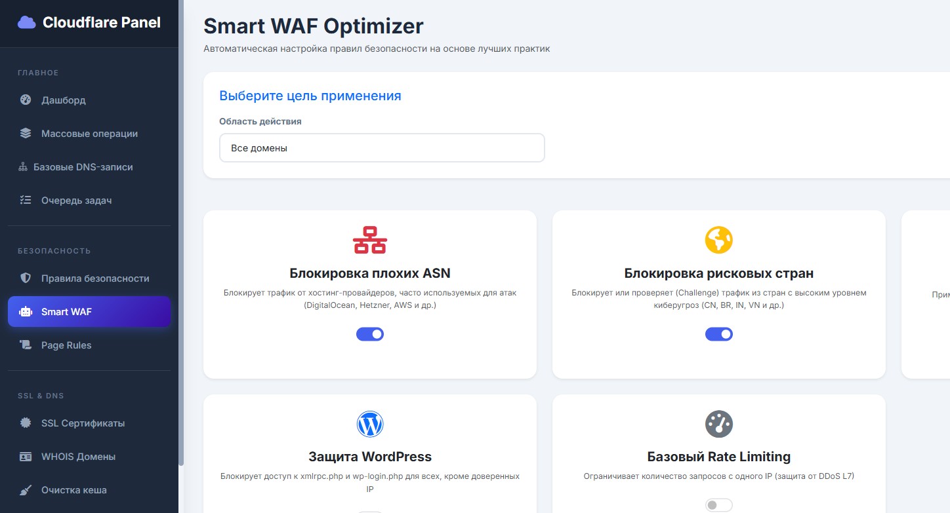Viewport: 950px width, 513px height.
Task: Expand the Выберите цель применения panel
Action: [310, 96]
